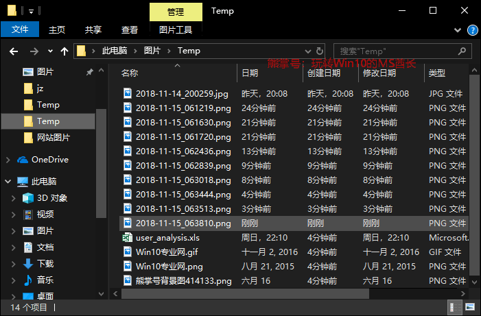The width and height of the screenshot is (481, 316).
Task: Click 图片 in the address breadcrumb
Action: point(152,51)
